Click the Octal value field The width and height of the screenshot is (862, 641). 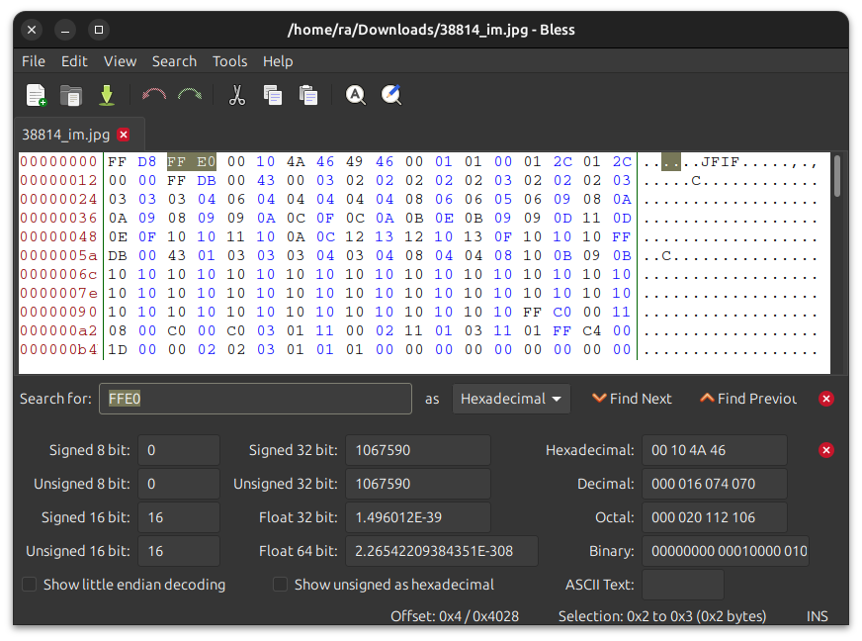coord(714,517)
